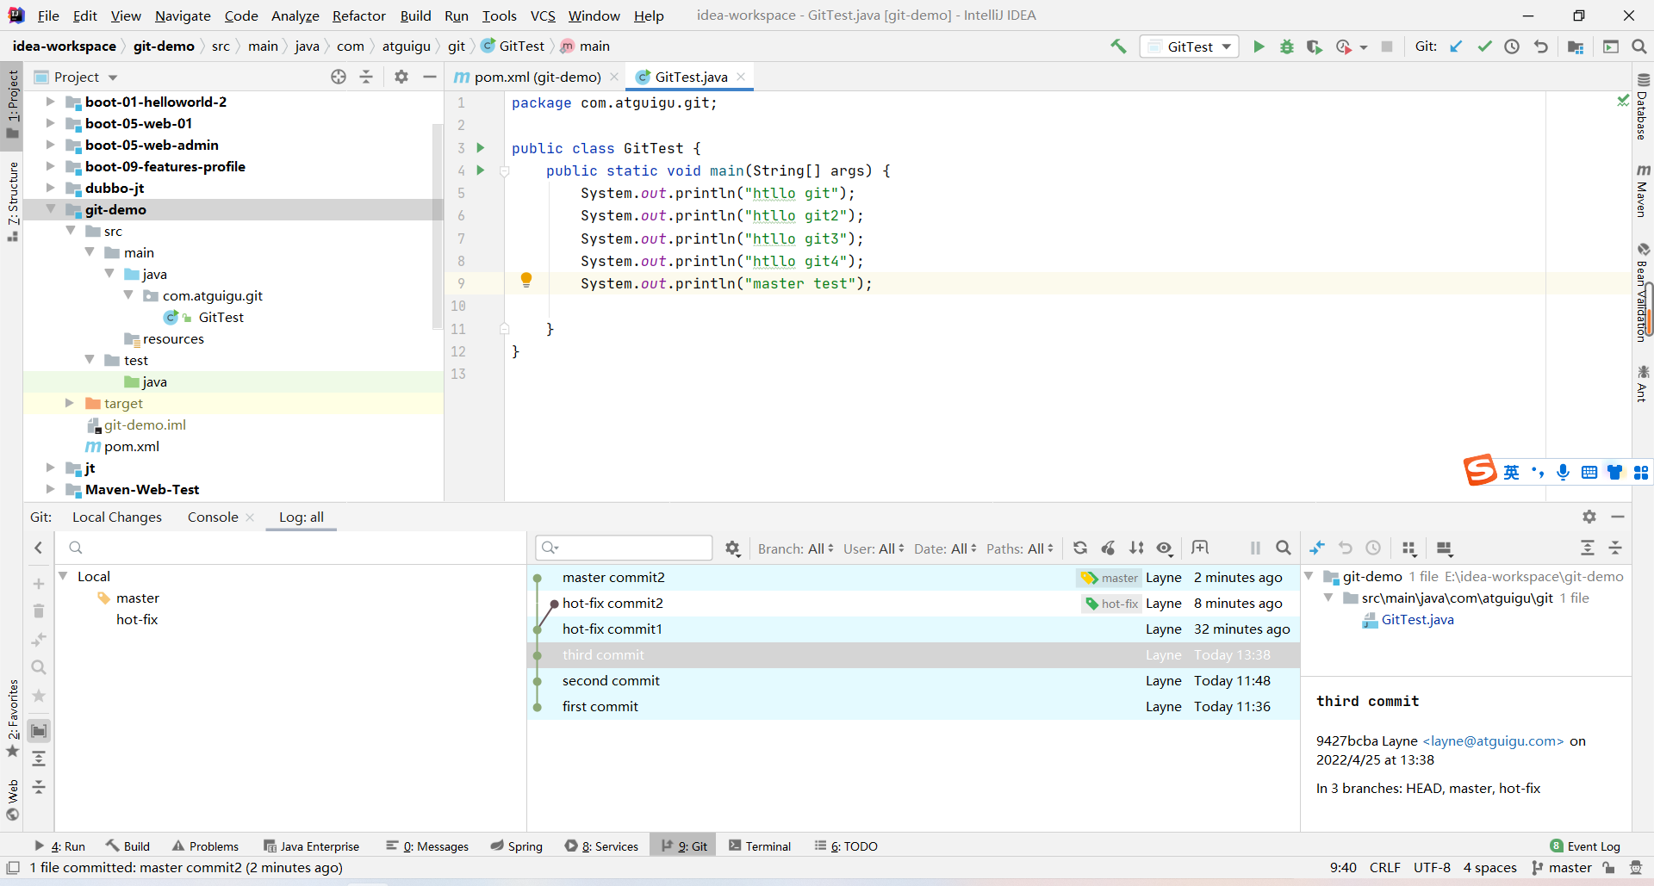Close the GitTest.java editor tab
Screen dimensions: 1654x886
tap(741, 77)
